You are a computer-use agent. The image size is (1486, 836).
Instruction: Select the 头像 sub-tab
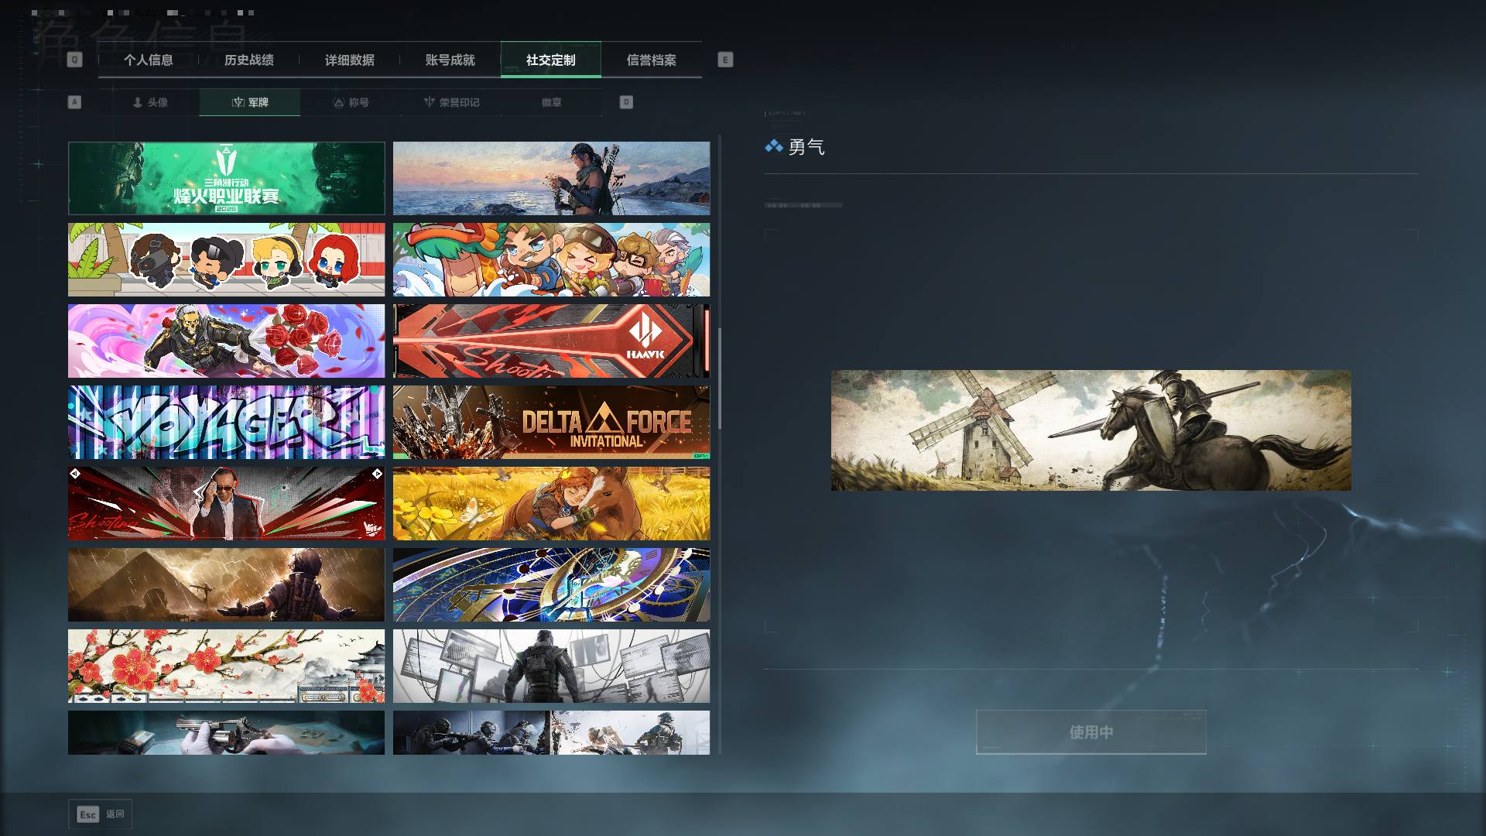click(149, 102)
